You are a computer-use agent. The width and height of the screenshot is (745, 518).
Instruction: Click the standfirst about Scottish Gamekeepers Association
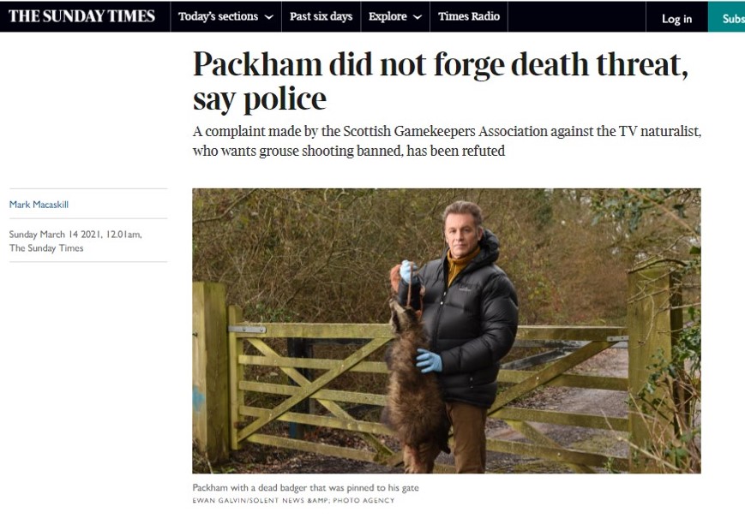(448, 141)
